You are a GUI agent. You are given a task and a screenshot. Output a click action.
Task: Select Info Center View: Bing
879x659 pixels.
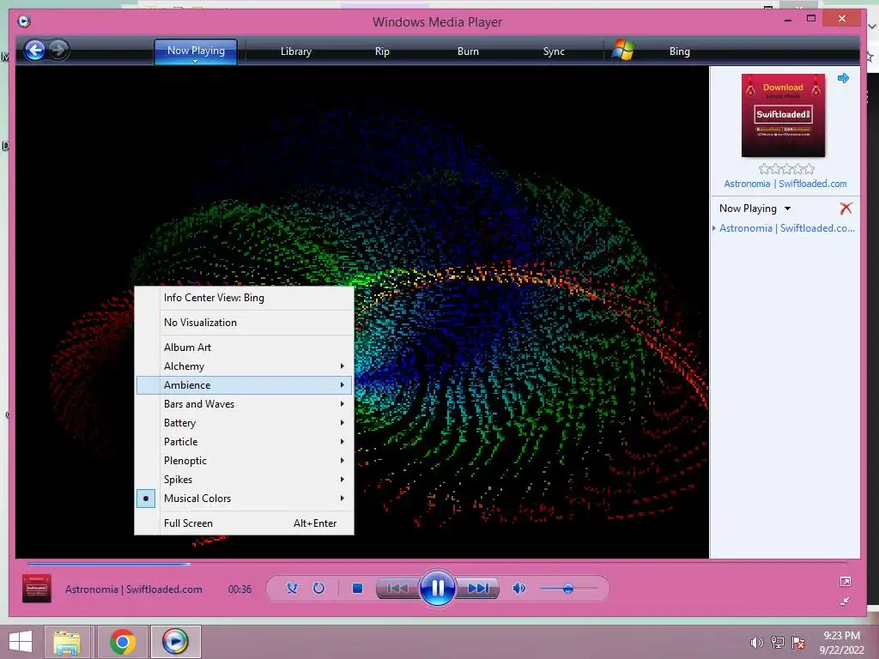[245, 298]
